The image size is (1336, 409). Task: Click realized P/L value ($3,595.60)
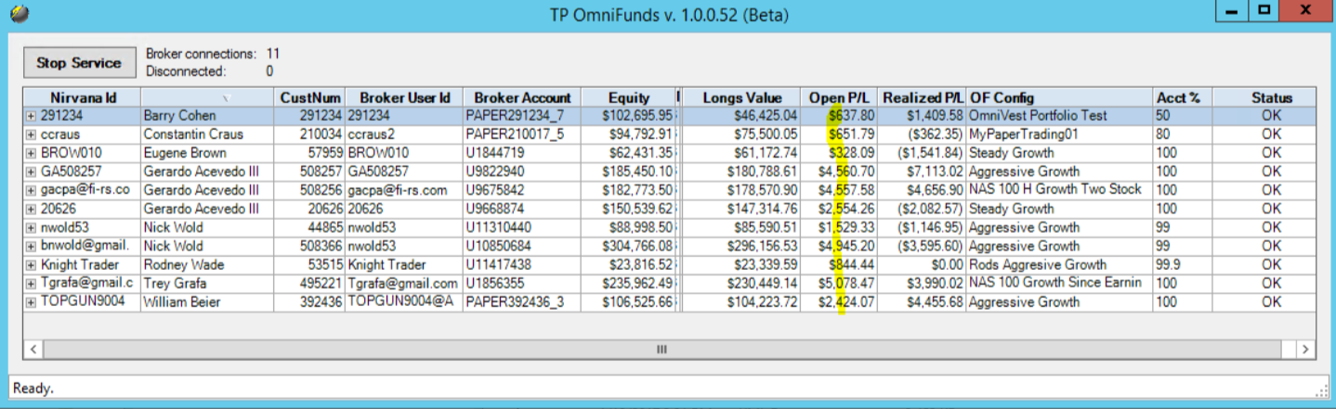click(x=923, y=246)
